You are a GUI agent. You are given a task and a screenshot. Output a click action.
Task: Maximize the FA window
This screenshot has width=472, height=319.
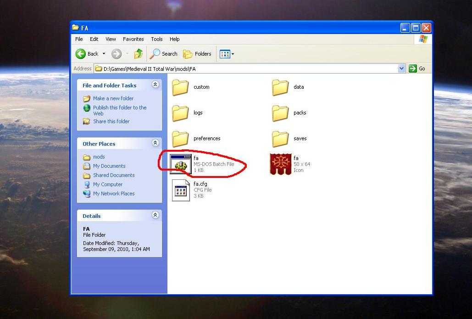tap(416, 28)
